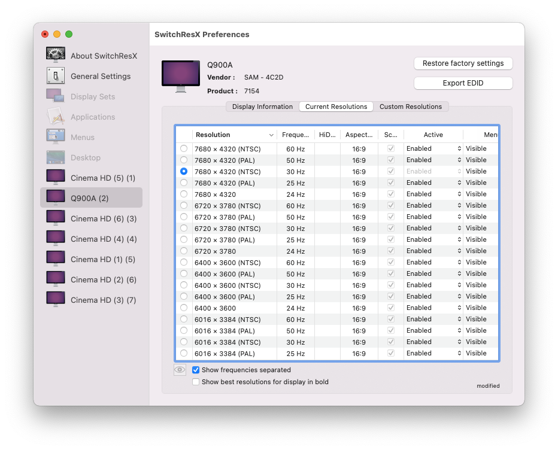This screenshot has height=450, width=558.
Task: Toggle scaling checkbox for 7680 × 4320 (PAL) 25 Hz
Action: click(x=391, y=183)
